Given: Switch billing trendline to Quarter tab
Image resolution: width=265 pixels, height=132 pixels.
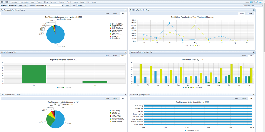Looking at the screenshot, I should pos(250,14).
